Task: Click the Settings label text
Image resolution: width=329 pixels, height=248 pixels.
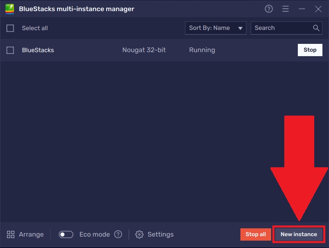Action: pyautogui.click(x=160, y=234)
